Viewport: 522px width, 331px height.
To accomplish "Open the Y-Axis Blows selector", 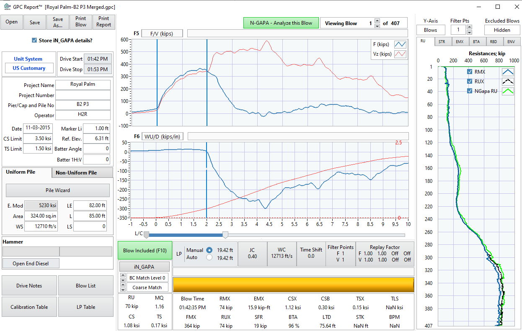I will [x=431, y=30].
